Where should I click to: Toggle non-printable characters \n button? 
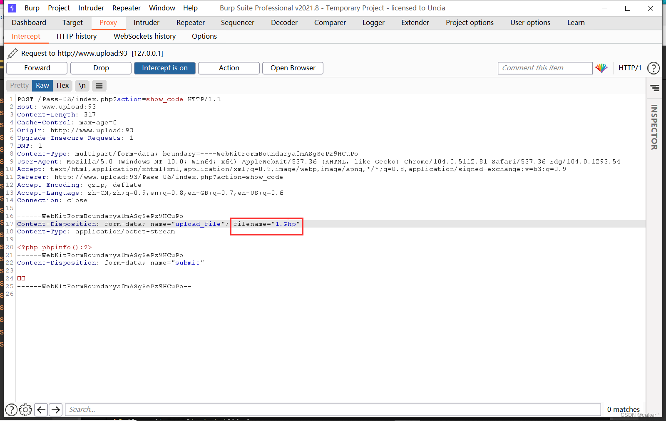point(82,86)
